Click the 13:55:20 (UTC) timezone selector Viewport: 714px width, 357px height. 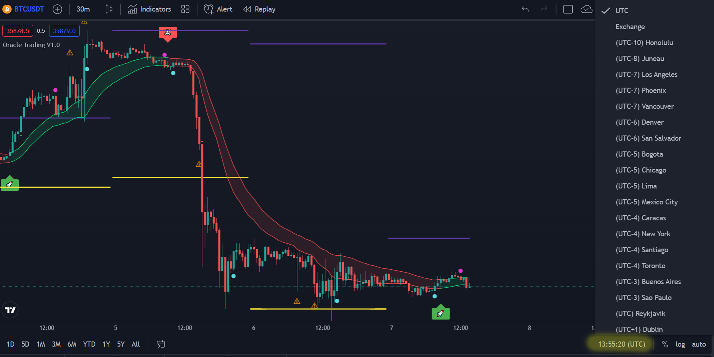pyautogui.click(x=621, y=344)
